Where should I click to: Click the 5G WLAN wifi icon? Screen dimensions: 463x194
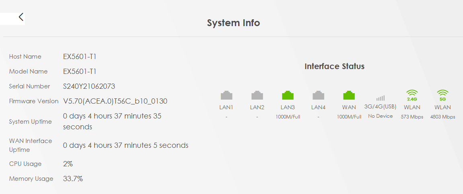point(442,95)
